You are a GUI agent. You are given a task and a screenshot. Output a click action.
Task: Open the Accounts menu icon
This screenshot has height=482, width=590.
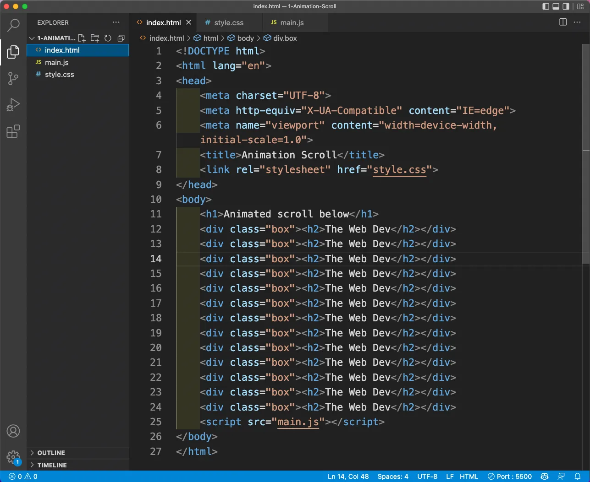click(x=13, y=431)
